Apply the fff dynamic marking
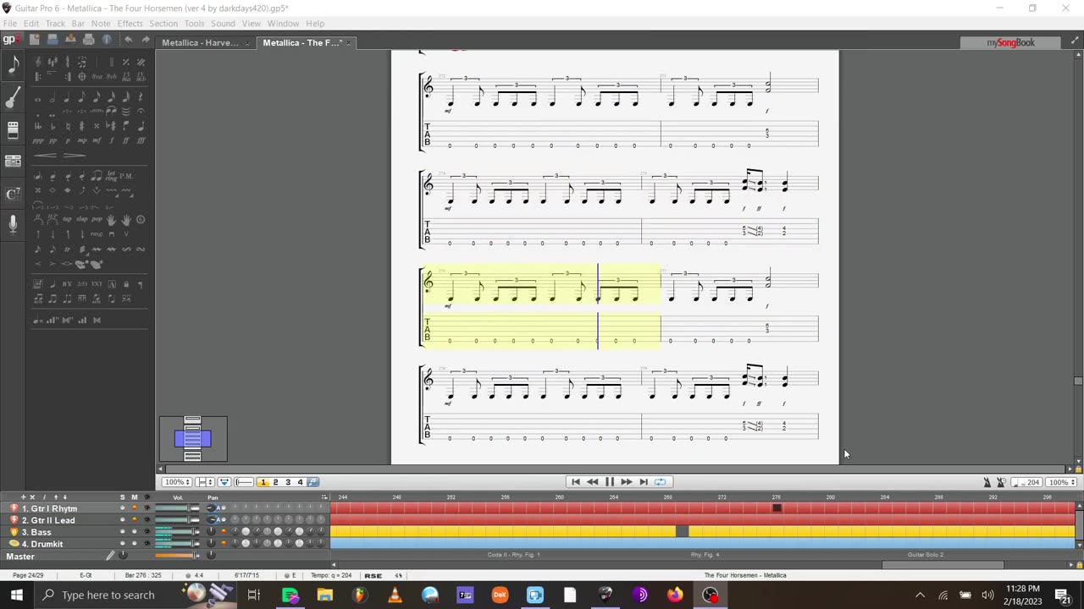The width and height of the screenshot is (1084, 609). (x=141, y=140)
